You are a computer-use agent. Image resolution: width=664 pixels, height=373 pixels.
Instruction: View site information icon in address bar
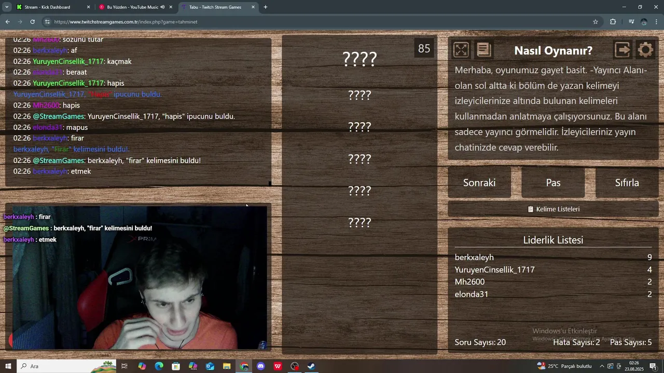click(x=47, y=22)
